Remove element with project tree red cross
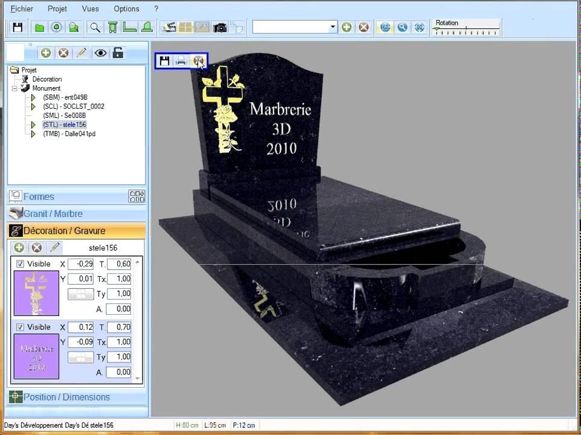Screen dimensions: 581x435 (64, 53)
